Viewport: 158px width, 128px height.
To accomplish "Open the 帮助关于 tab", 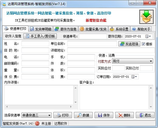I will pyautogui.click(x=141, y=29).
